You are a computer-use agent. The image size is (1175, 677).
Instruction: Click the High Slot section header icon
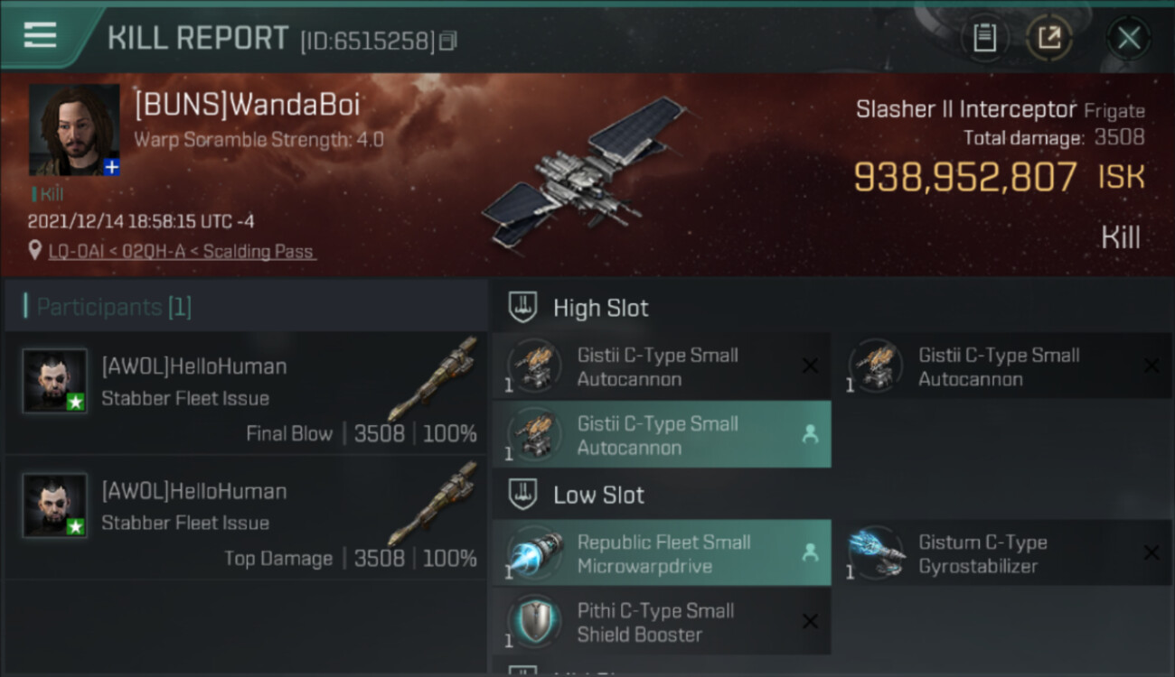pos(522,307)
